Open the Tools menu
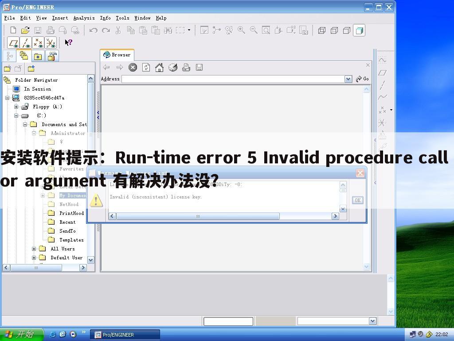454x341 pixels. [x=122, y=18]
